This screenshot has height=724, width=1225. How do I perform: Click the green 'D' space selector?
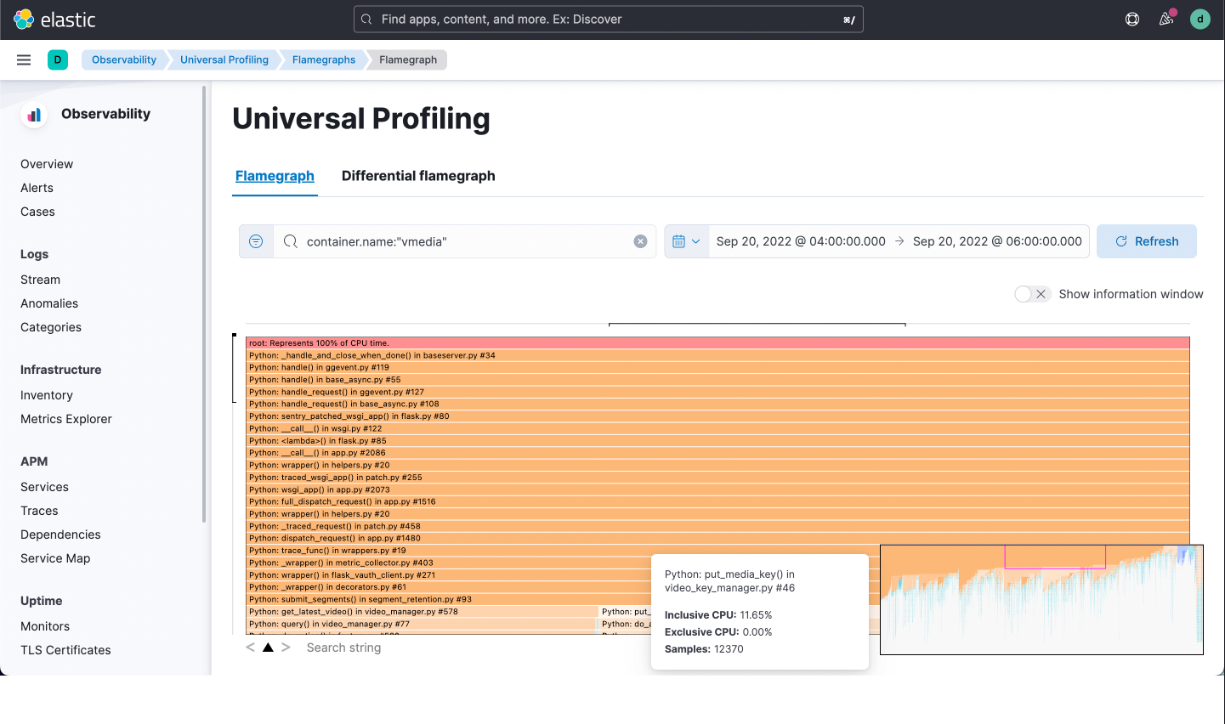point(58,59)
